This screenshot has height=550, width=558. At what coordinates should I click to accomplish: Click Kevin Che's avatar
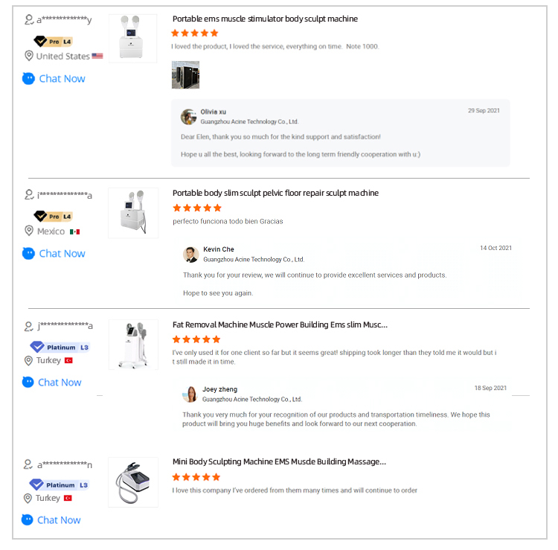coord(190,255)
